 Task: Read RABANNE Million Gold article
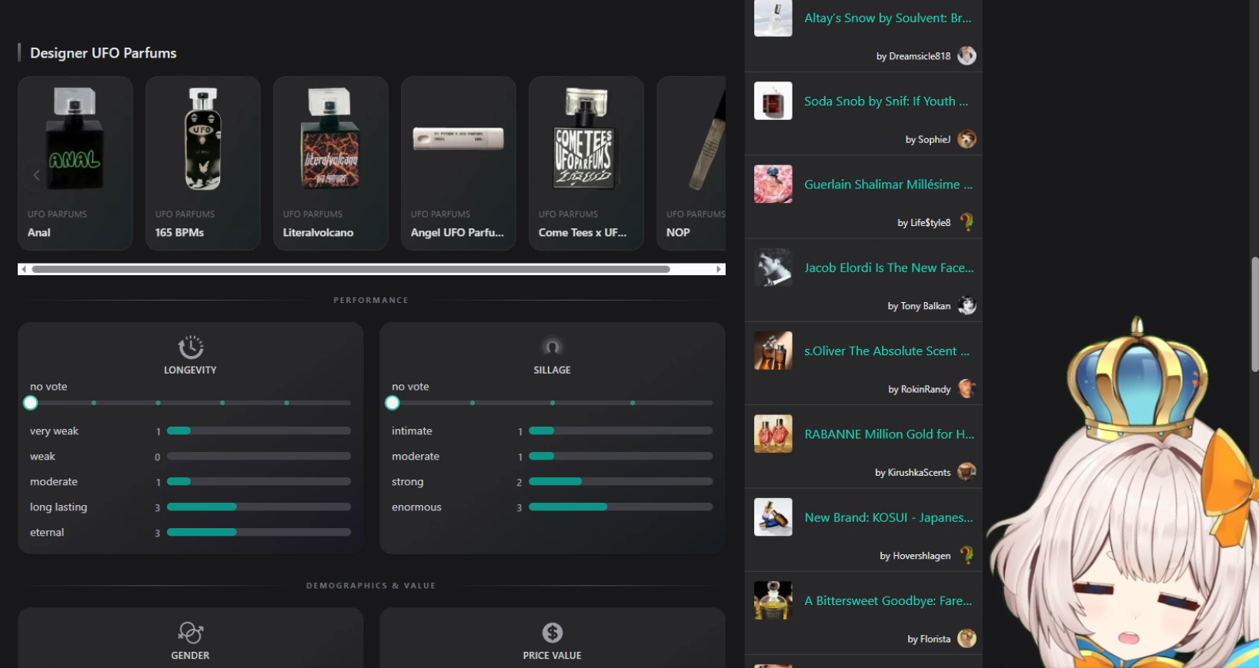[890, 434]
